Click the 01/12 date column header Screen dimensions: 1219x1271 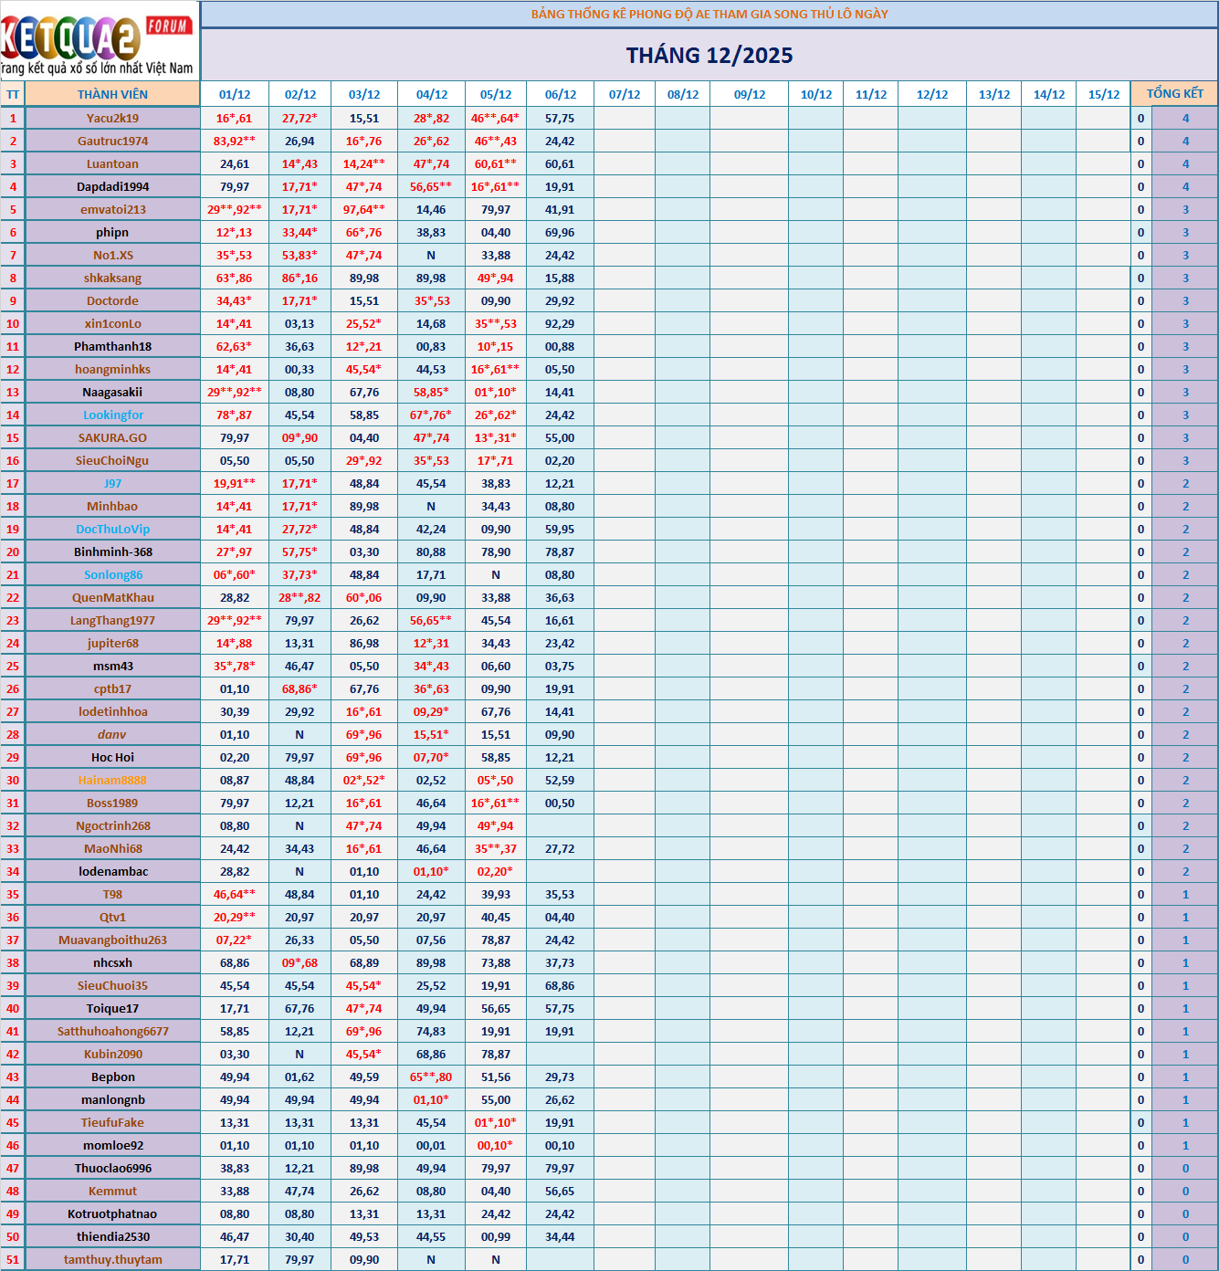pyautogui.click(x=235, y=94)
